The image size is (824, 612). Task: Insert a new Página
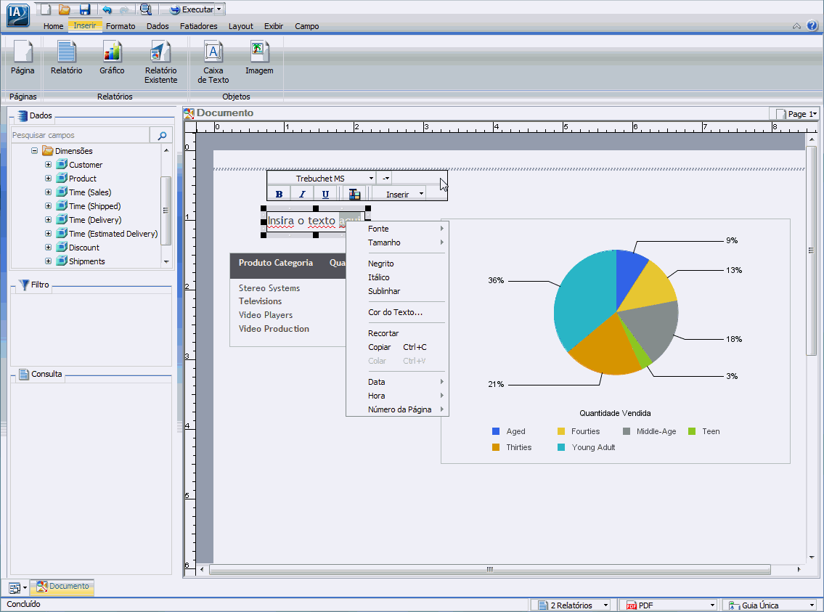[23, 58]
